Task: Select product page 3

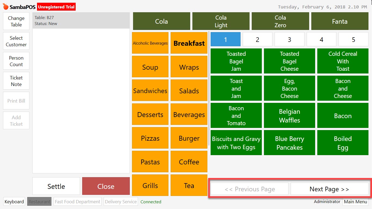Action: pyautogui.click(x=289, y=39)
